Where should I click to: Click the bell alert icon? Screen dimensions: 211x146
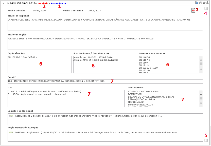point(207,3)
